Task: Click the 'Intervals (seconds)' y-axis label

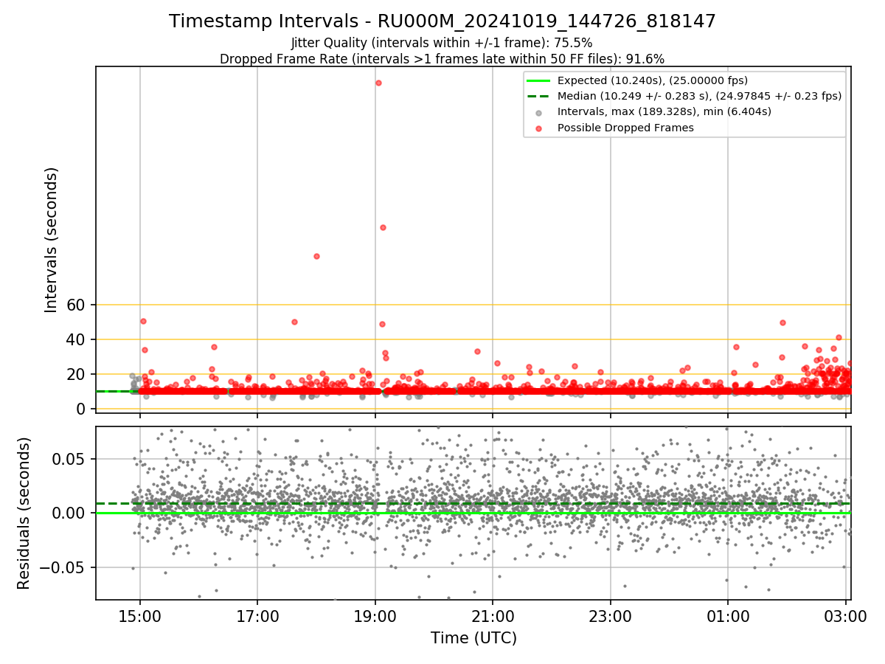Action: pos(52,240)
